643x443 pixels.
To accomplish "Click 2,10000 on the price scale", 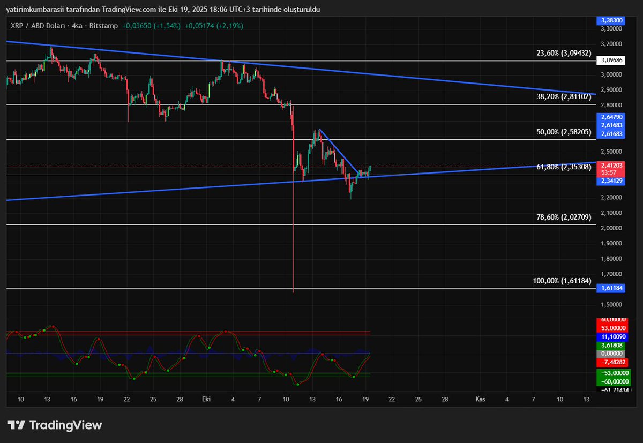I will point(611,213).
